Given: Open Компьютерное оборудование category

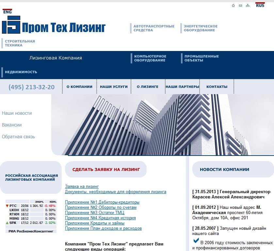Looking at the screenshot, I should coord(150,58).
